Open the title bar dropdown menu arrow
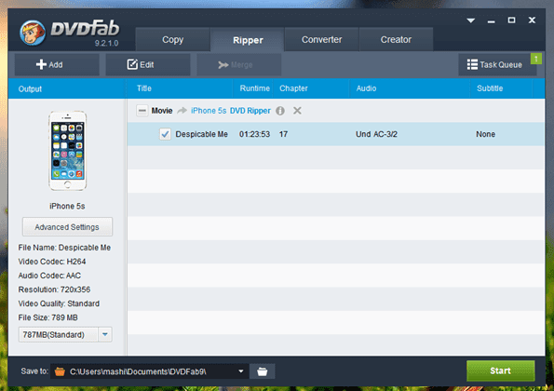554x391 pixels. pyautogui.click(x=470, y=20)
